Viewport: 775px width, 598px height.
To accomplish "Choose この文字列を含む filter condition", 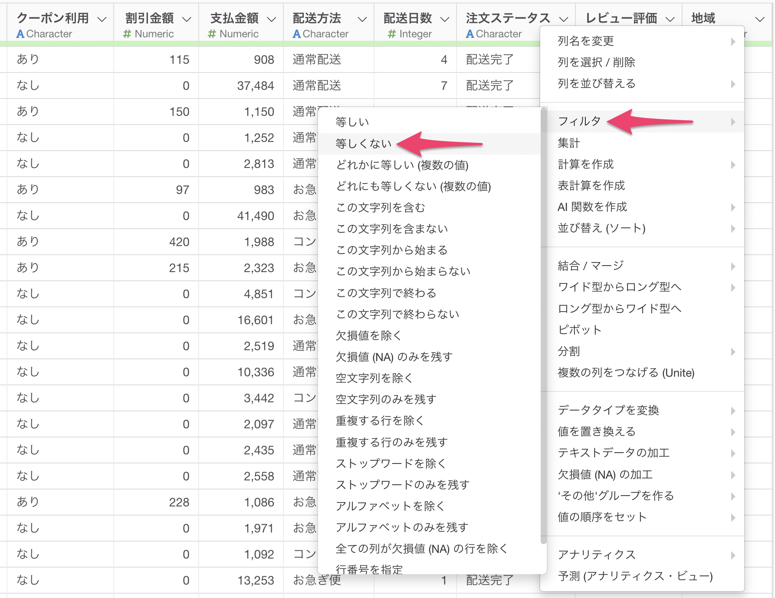I will 381,207.
